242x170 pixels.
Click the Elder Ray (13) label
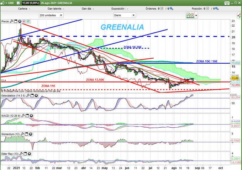pyautogui.click(x=10, y=154)
